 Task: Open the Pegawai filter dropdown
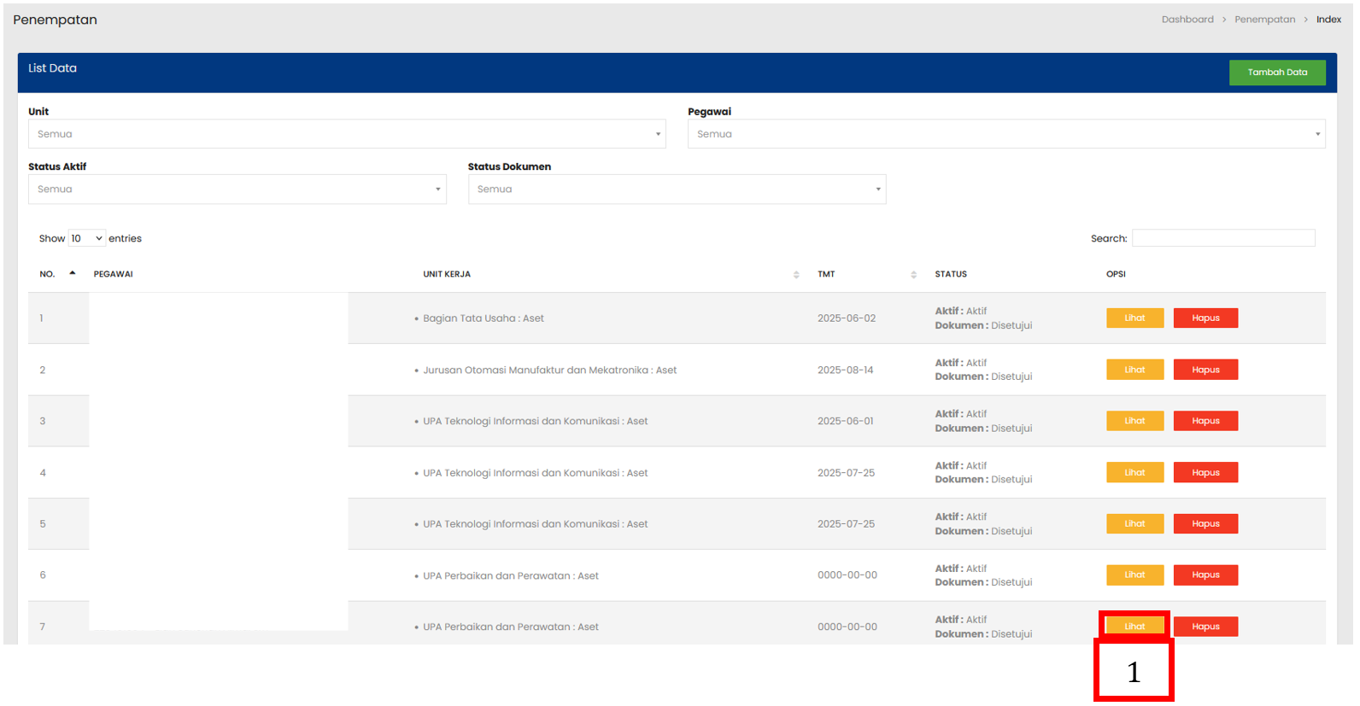click(1005, 134)
